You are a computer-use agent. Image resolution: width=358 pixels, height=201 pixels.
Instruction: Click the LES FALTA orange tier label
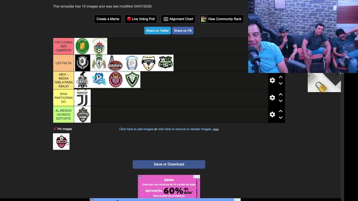pyautogui.click(x=63, y=63)
